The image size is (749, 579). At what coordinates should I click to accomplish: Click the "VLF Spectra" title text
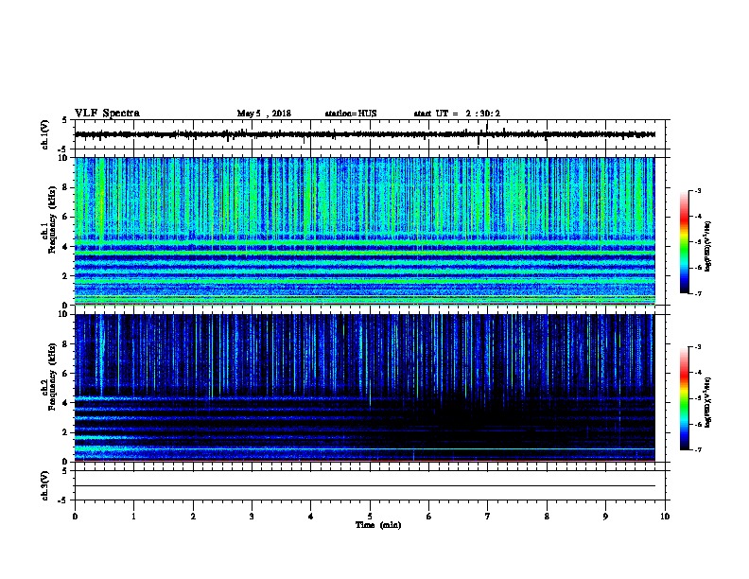point(107,114)
